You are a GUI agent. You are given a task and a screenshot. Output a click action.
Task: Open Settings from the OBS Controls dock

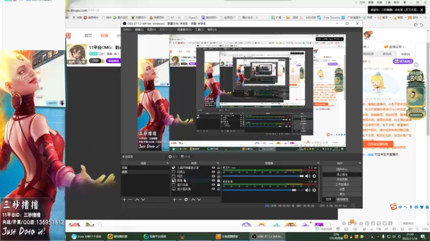point(342,189)
